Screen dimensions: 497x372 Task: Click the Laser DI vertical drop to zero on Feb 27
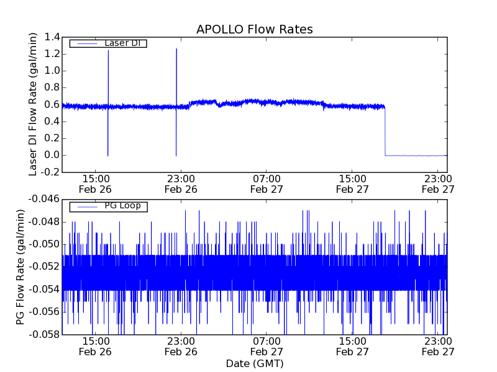tap(385, 131)
